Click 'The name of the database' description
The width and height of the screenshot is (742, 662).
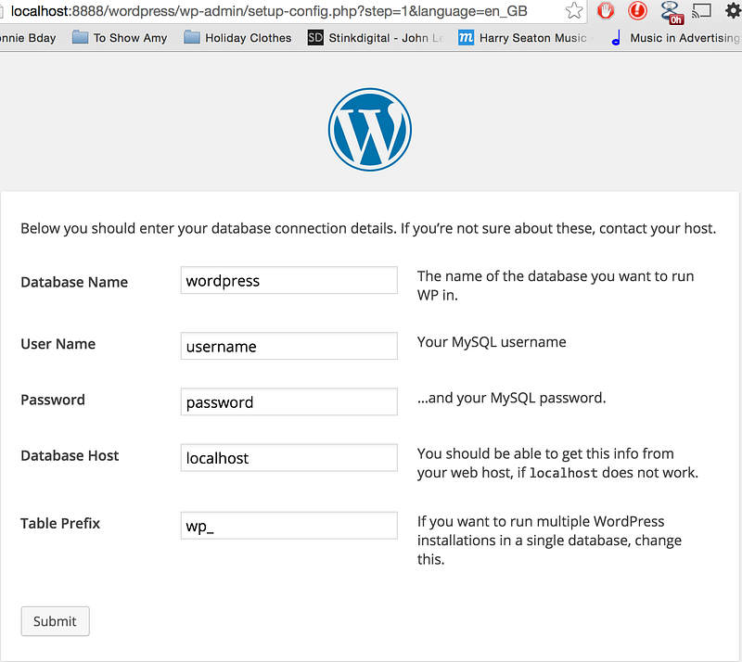[x=555, y=286]
